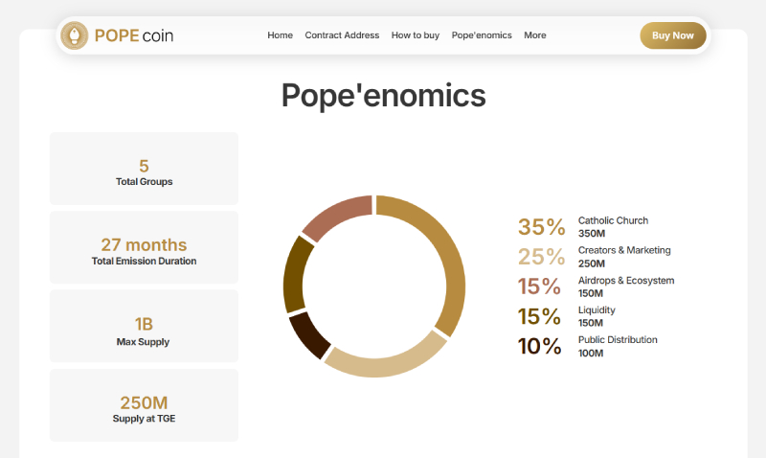Click the Airdrops & Ecosystem legend label
Screen dimensions: 766x458
626,281
